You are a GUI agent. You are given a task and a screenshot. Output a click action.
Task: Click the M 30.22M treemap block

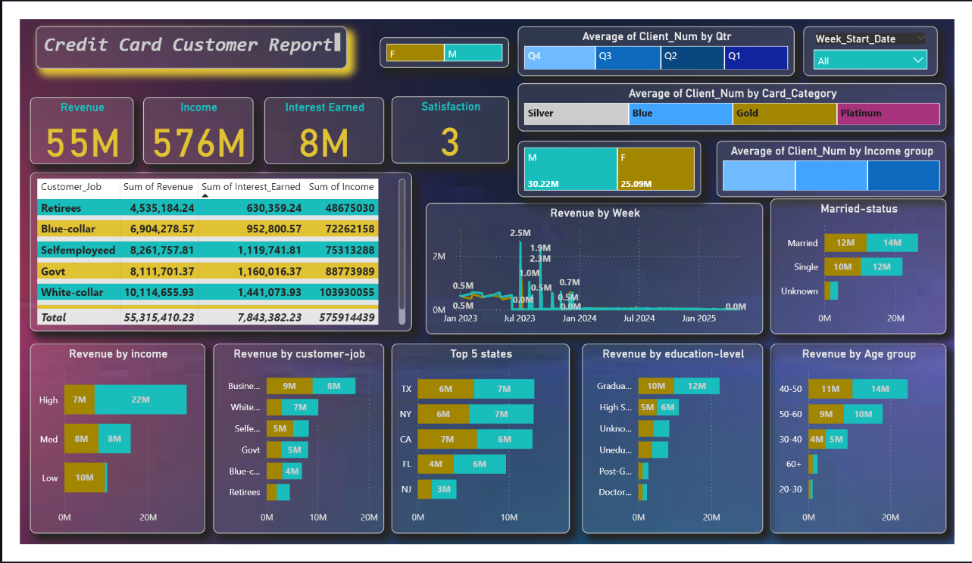(570, 169)
